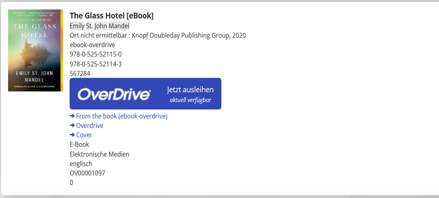The width and height of the screenshot is (439, 198).
Task: Open From the book (ebook-overdrive) link
Action: click(122, 116)
